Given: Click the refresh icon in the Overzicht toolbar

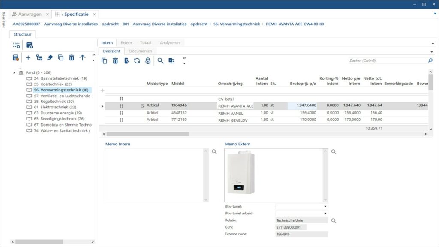Looking at the screenshot, I should pos(137,61).
